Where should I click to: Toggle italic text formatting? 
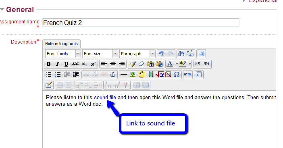[x=57, y=64]
